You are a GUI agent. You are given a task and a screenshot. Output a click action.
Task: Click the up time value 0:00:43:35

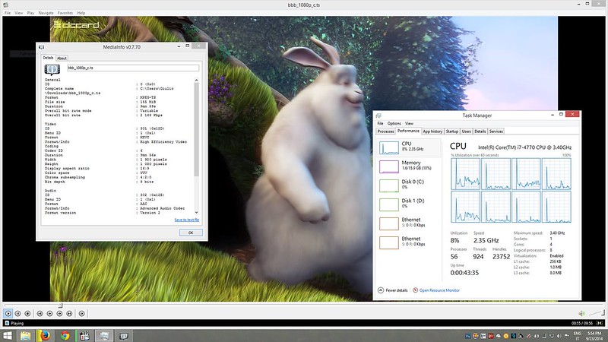464,273
